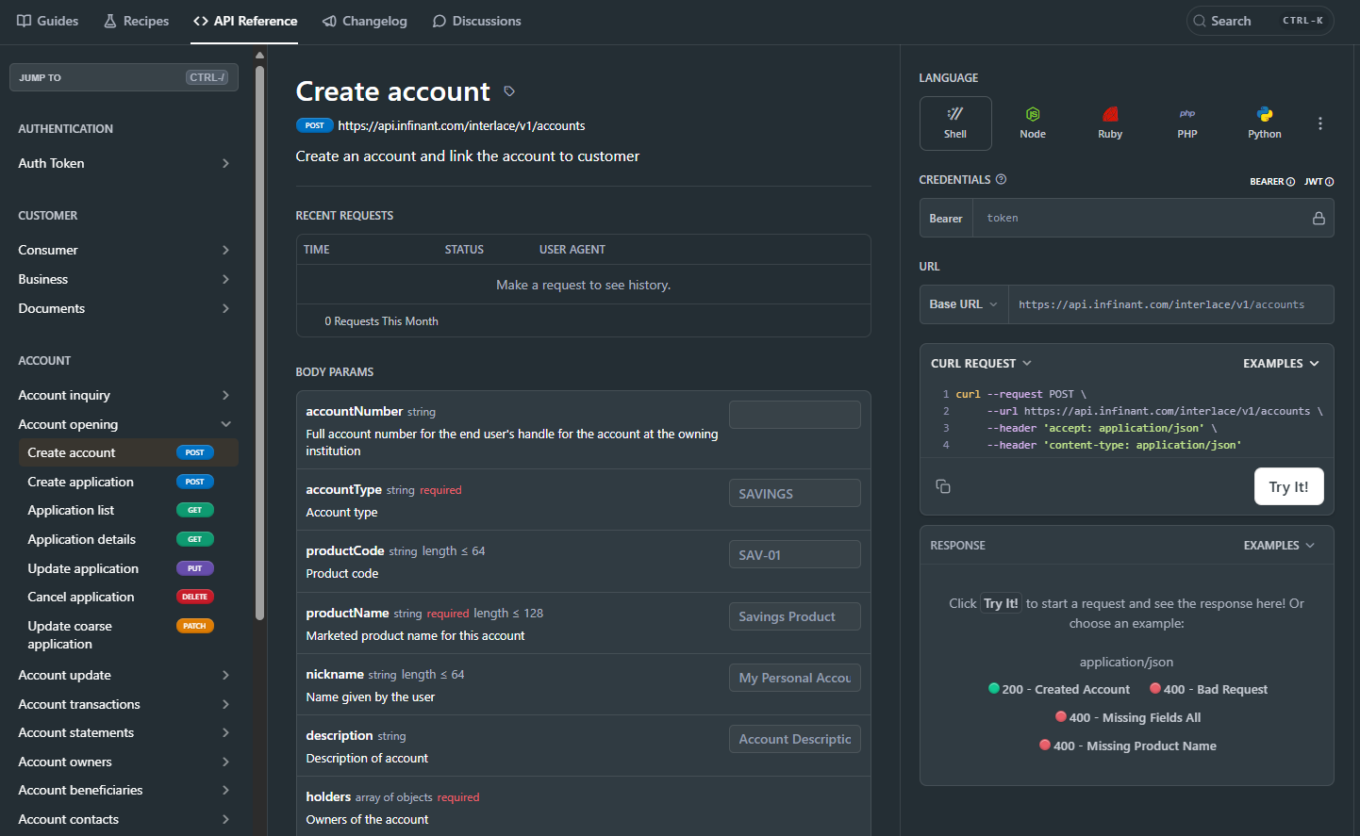Click the sidebar scroll-up arrow

point(259,55)
